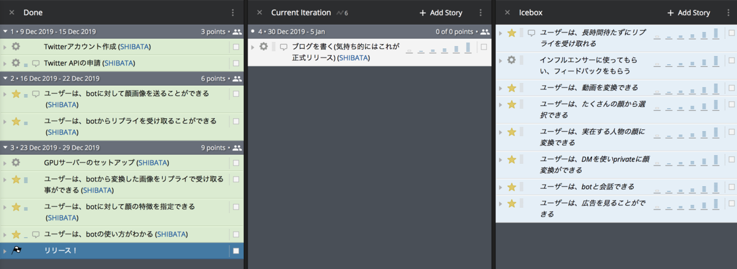Screen dimensions: 737x269
Task: Select checkbox for ブログを書く story
Action: click(x=484, y=47)
